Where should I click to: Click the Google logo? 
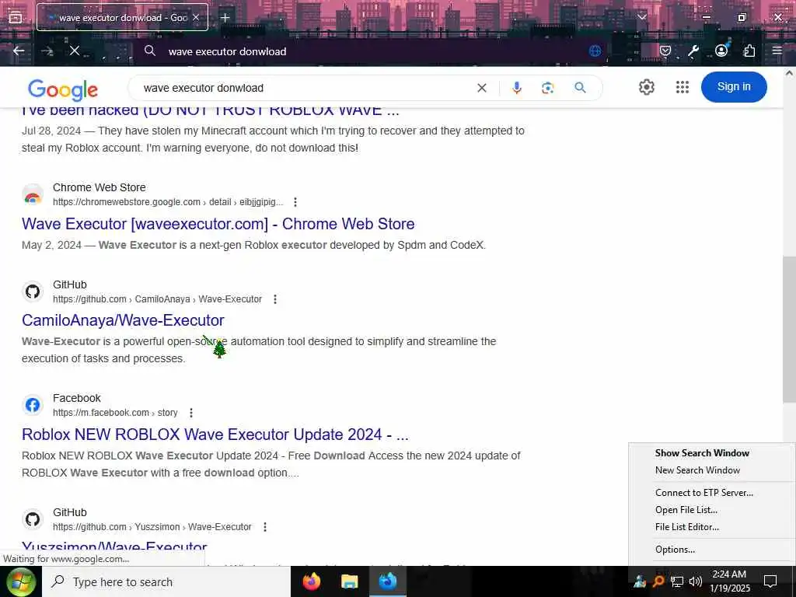coord(62,90)
